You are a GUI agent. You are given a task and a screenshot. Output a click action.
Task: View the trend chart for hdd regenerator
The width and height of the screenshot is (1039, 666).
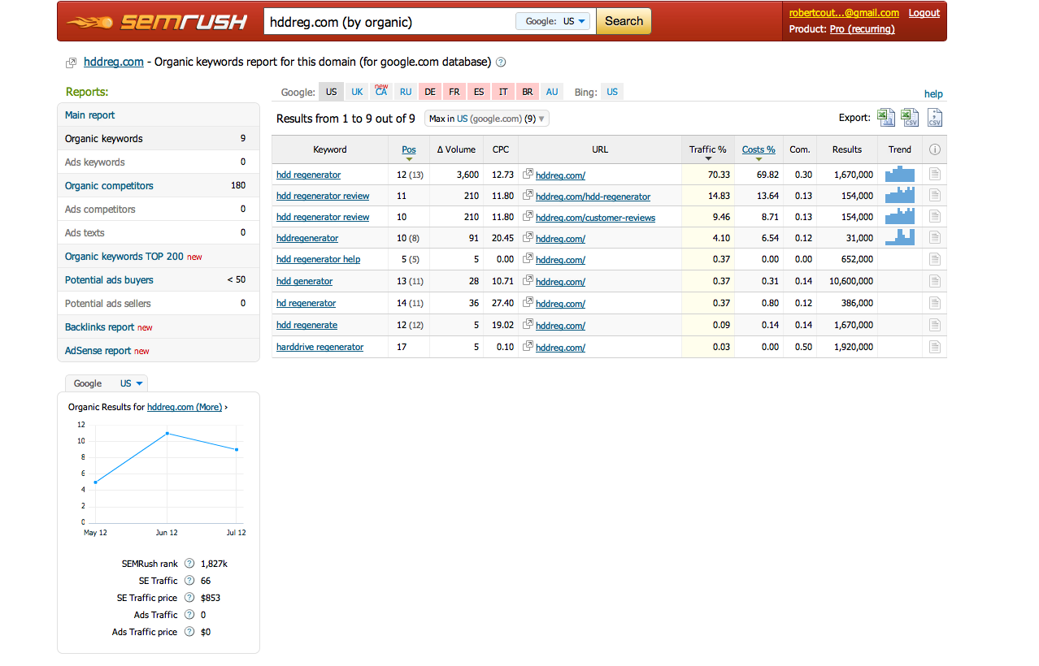[900, 174]
